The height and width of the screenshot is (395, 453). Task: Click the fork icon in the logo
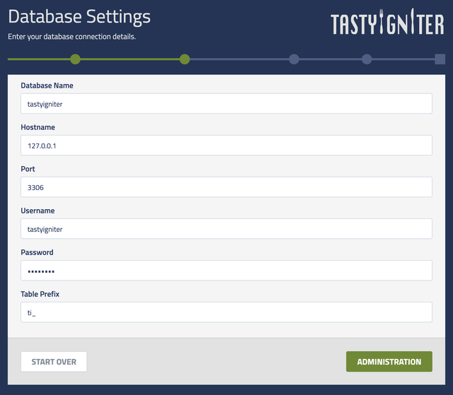(382, 22)
